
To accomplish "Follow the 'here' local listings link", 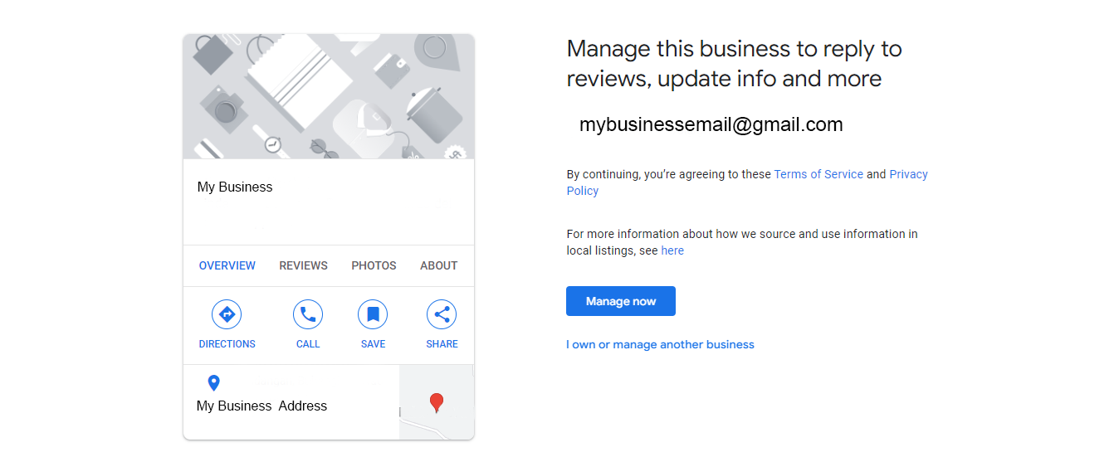I will coord(672,250).
